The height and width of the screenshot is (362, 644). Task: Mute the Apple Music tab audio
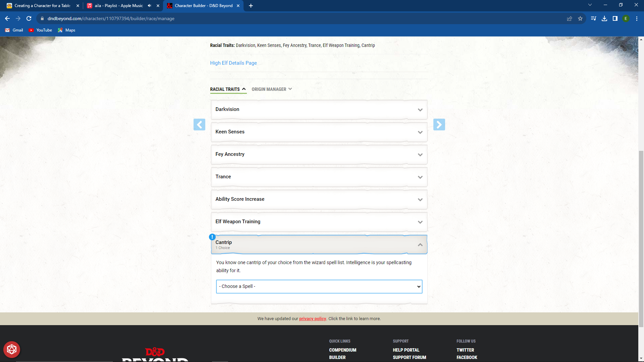[x=150, y=6]
